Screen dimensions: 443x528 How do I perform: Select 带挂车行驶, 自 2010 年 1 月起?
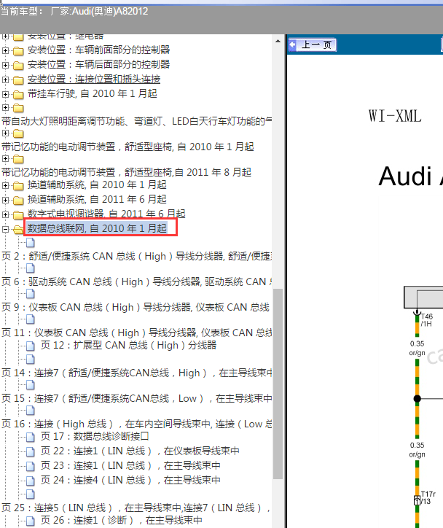tap(92, 93)
